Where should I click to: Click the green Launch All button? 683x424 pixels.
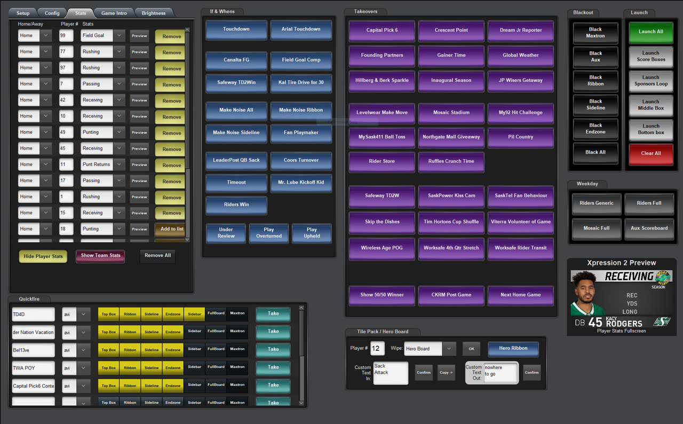651,32
